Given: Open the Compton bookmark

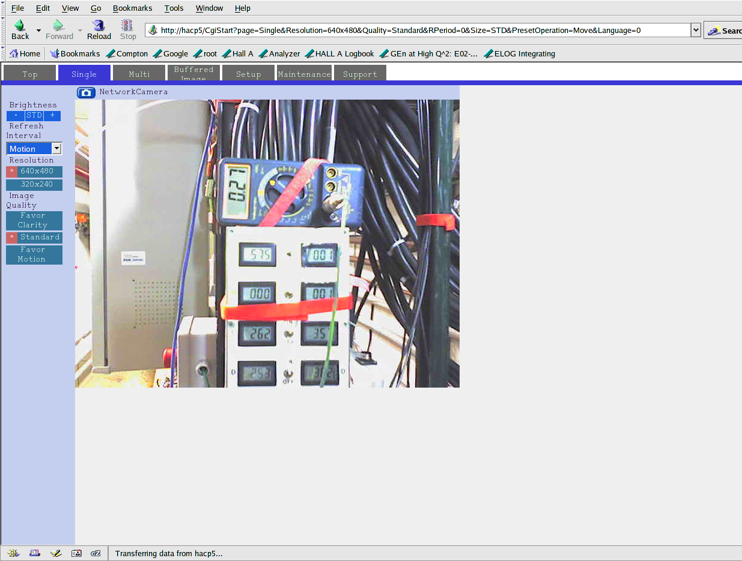Looking at the screenshot, I should tap(127, 53).
